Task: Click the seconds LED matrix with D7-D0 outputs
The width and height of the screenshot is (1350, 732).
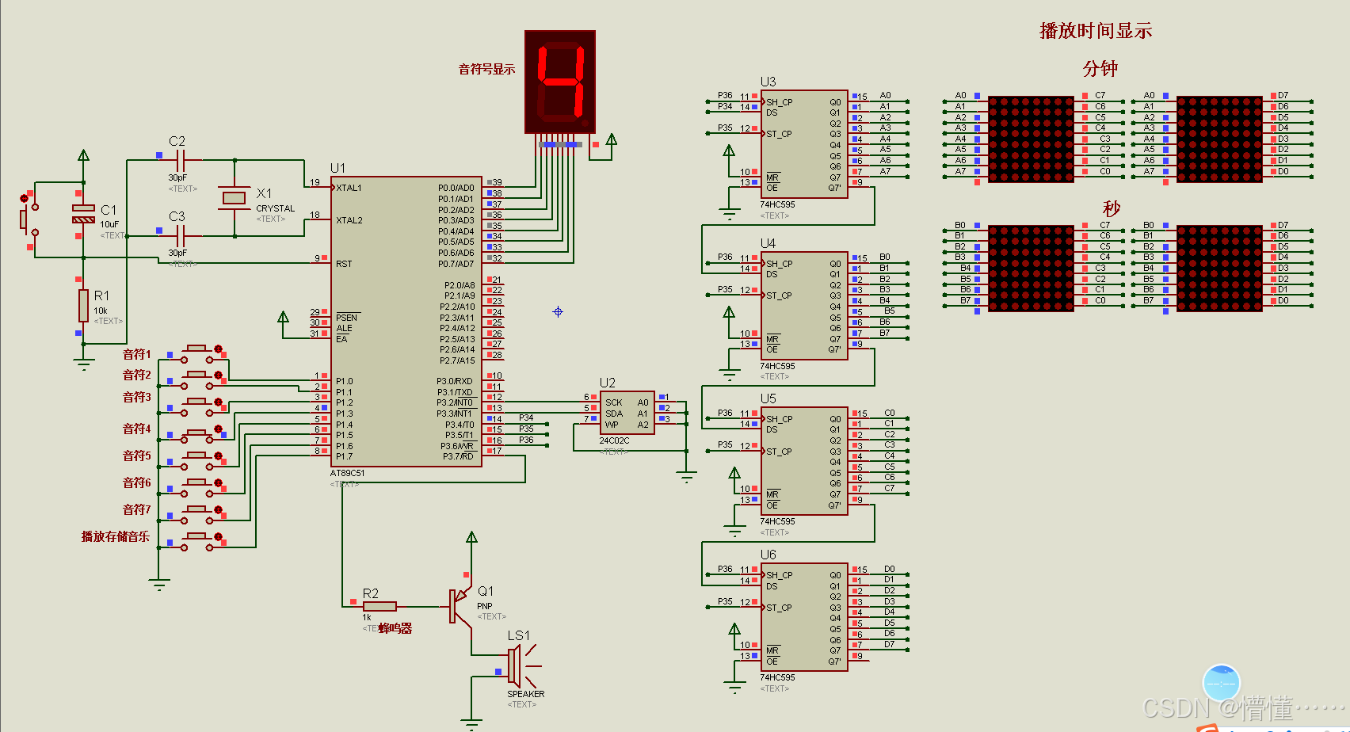Action: click(x=1219, y=268)
